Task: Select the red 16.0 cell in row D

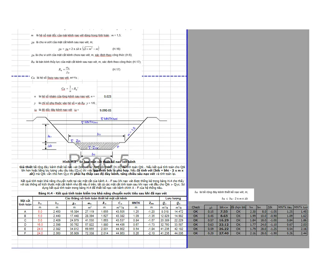Action: tap(40, 225)
